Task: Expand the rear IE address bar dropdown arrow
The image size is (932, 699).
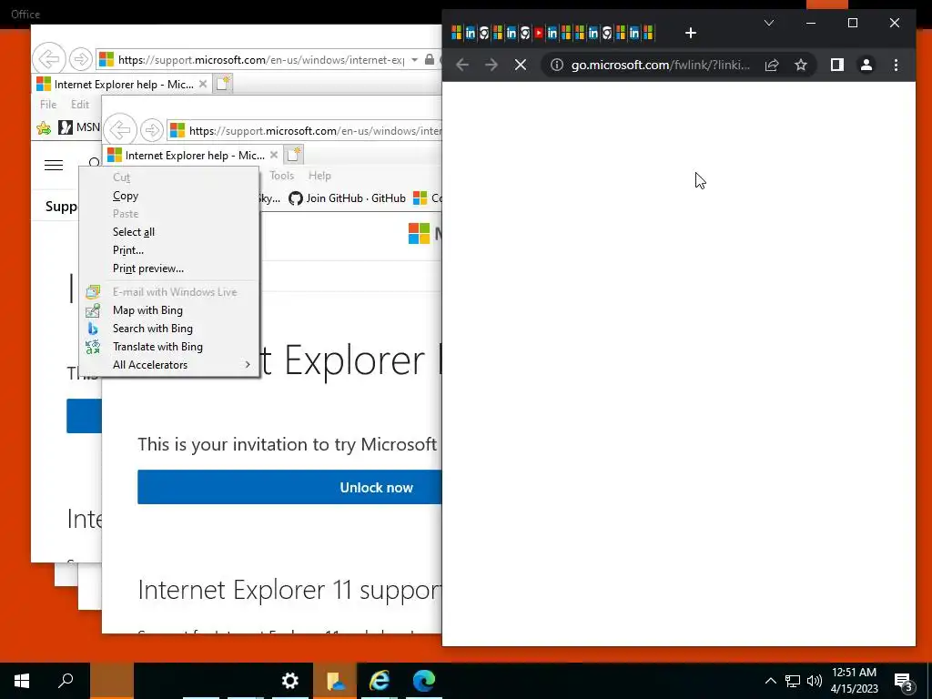Action: click(x=414, y=59)
